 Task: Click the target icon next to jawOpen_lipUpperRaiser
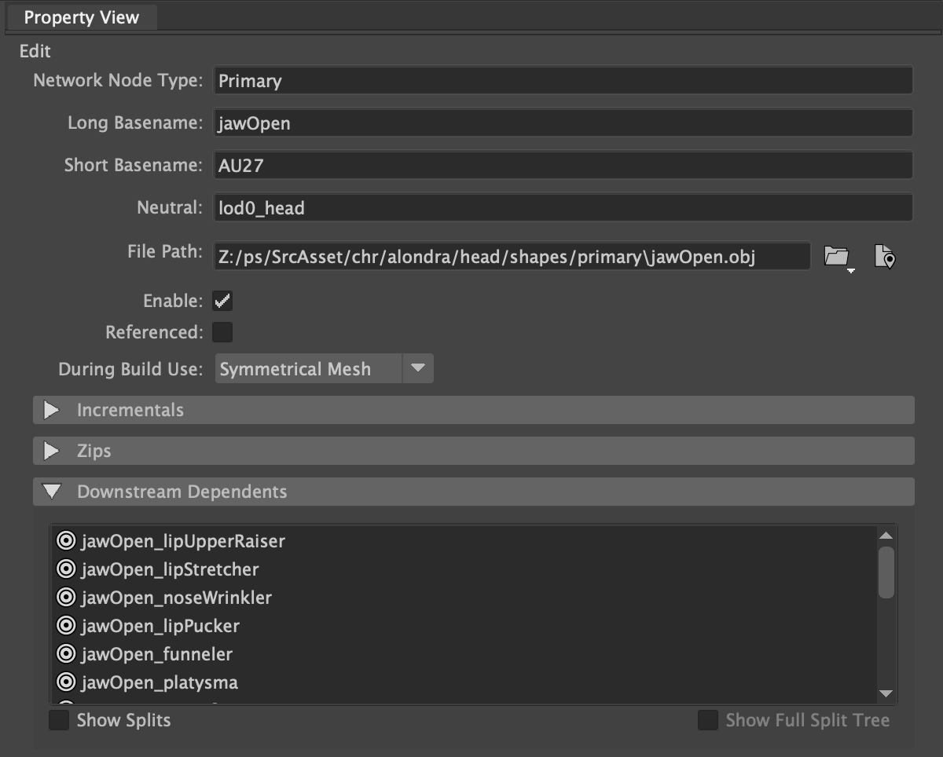point(66,541)
